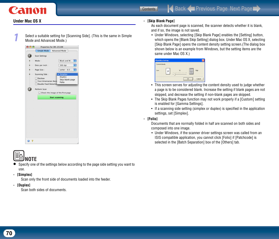Click the [Skip Blank Page] heading
This screenshot has width=279, height=239.
pyautogui.click(x=161, y=21)
